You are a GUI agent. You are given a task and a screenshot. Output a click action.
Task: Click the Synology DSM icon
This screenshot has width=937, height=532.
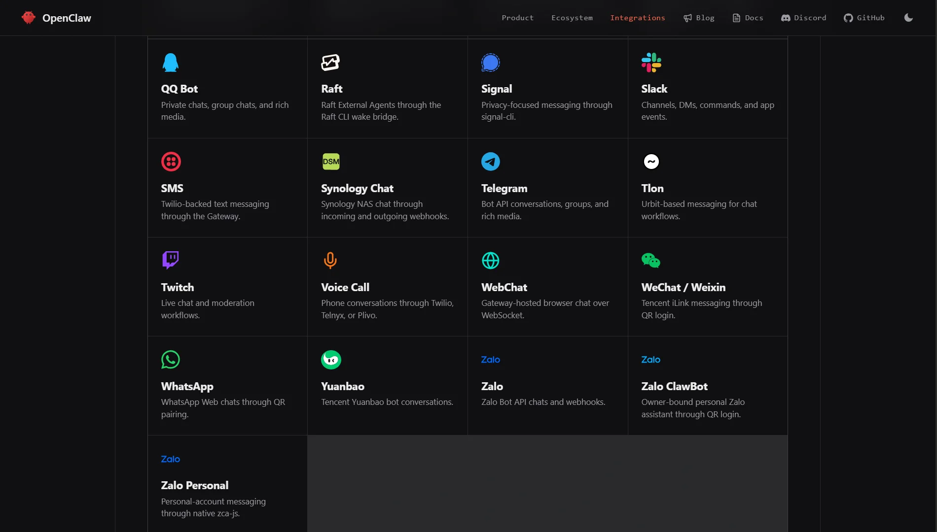(331, 162)
